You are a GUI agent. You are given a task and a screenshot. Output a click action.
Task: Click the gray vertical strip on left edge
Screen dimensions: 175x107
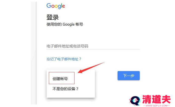pos(33,53)
